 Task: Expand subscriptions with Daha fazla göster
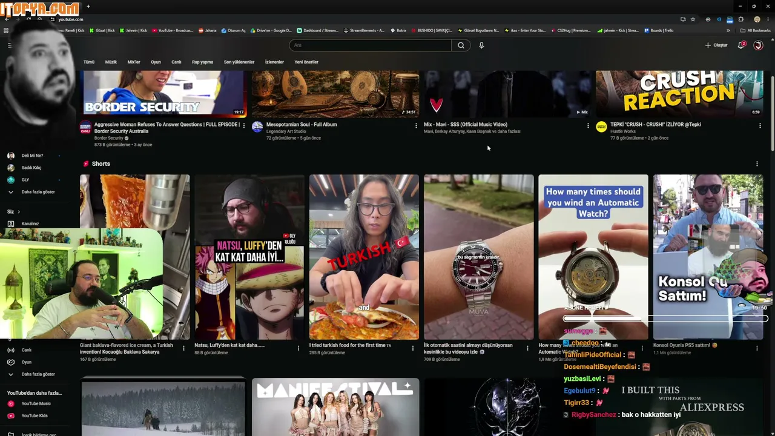tap(33, 192)
